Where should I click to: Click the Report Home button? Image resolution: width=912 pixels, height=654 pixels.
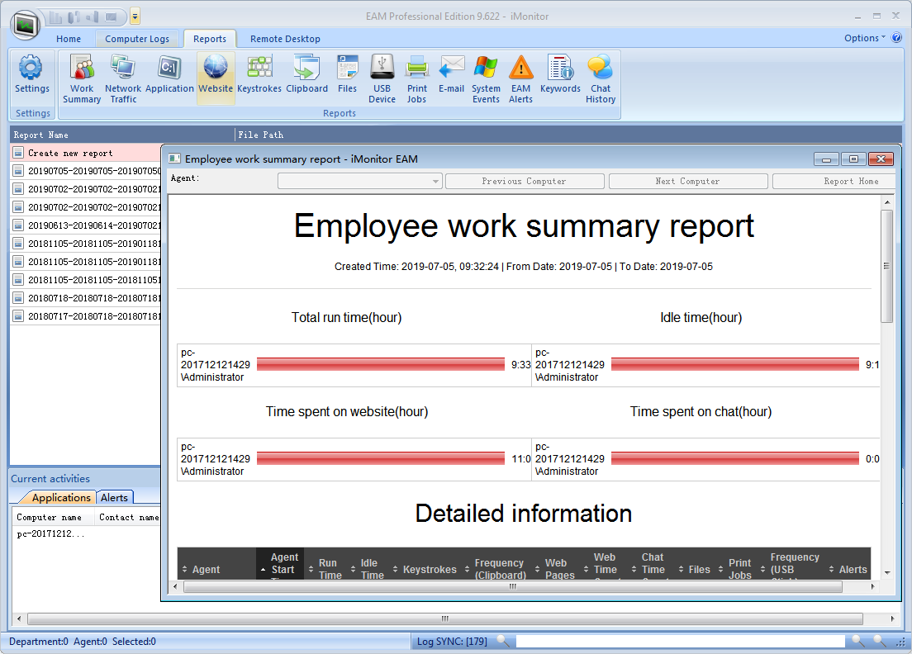(834, 182)
